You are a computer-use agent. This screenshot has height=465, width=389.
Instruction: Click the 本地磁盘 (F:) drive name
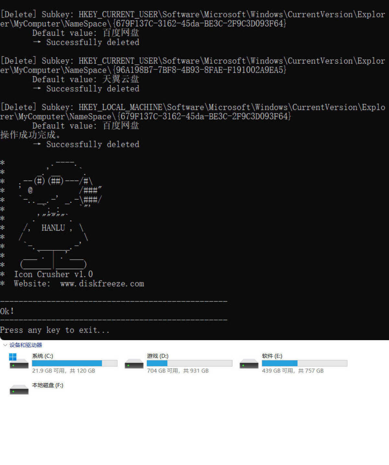(48, 385)
